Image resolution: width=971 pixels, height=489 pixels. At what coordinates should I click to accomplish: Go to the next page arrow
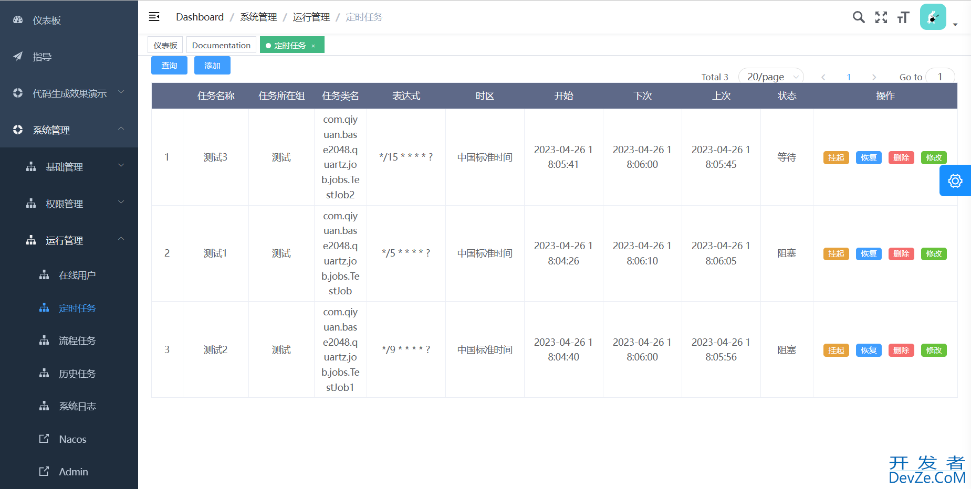[874, 77]
